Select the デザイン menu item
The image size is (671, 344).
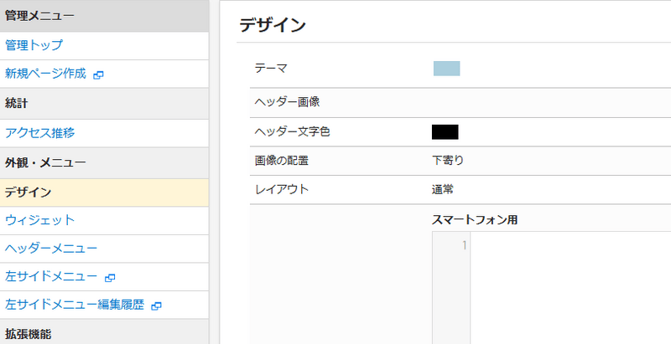click(x=104, y=193)
